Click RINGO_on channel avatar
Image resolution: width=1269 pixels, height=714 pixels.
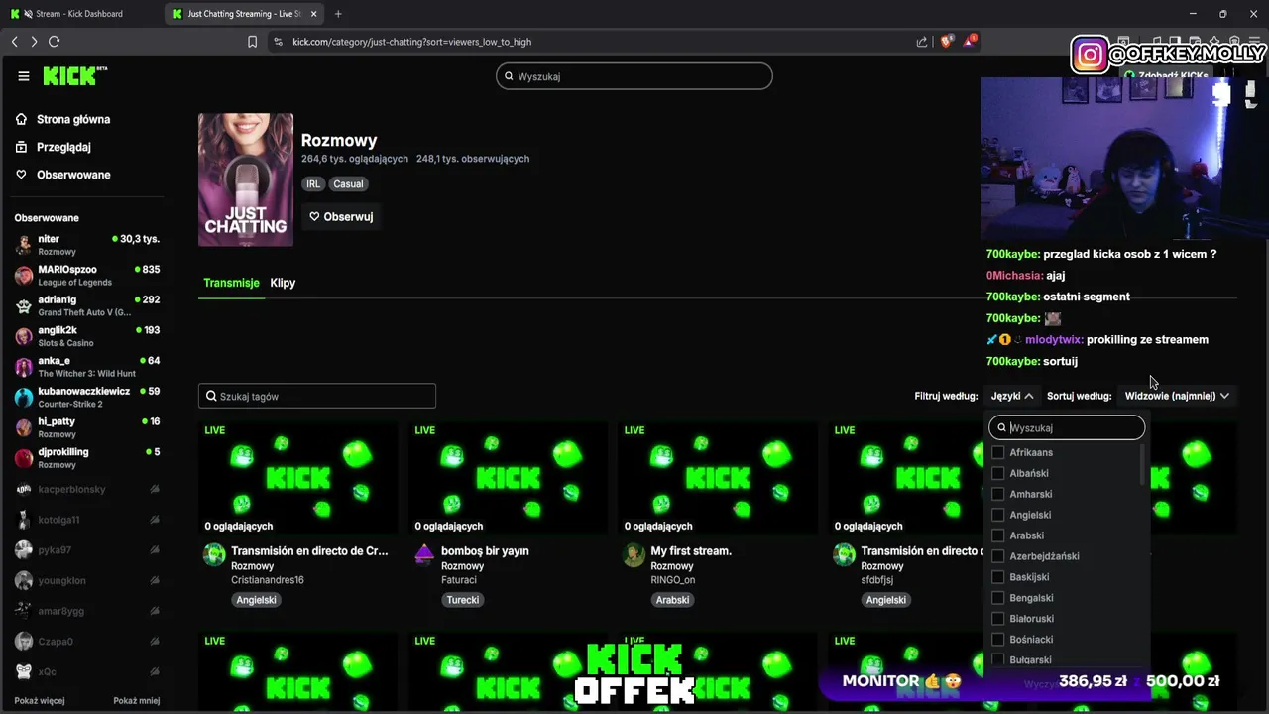(634, 554)
